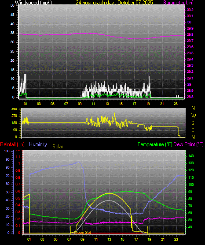Select the Rainfall (.in) legend label
205x245 pixels.
[x=12, y=144]
